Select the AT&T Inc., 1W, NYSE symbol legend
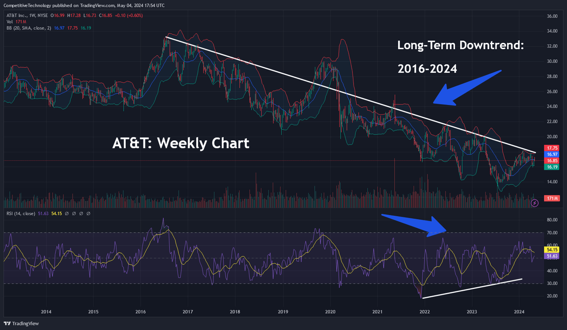This screenshot has height=330, width=567. (x=27, y=16)
